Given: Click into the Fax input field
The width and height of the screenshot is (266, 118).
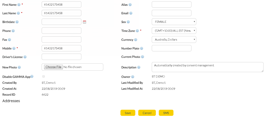Looking at the screenshot, I should pyautogui.click(x=61, y=40).
